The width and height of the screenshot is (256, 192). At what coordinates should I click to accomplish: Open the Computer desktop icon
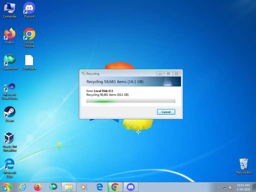[x=10, y=10]
